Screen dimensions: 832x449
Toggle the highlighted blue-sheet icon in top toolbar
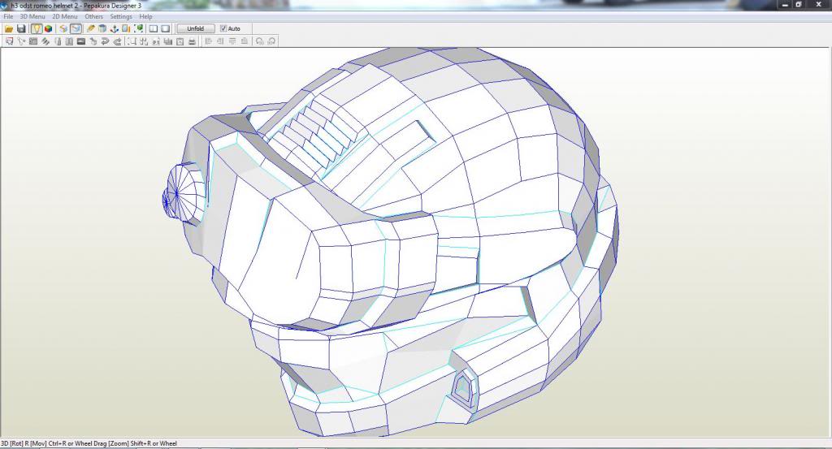76,28
